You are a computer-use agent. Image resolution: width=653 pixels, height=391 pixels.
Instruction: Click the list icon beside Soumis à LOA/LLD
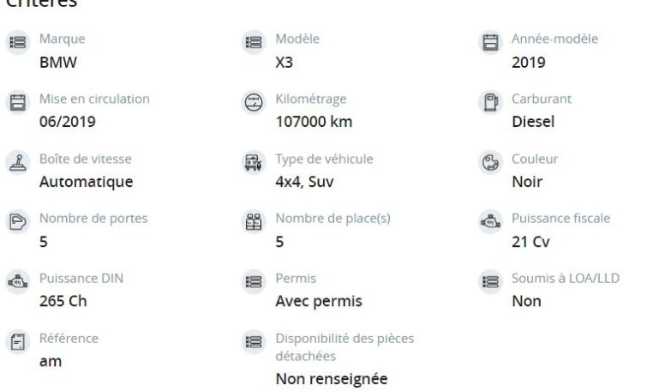click(490, 281)
